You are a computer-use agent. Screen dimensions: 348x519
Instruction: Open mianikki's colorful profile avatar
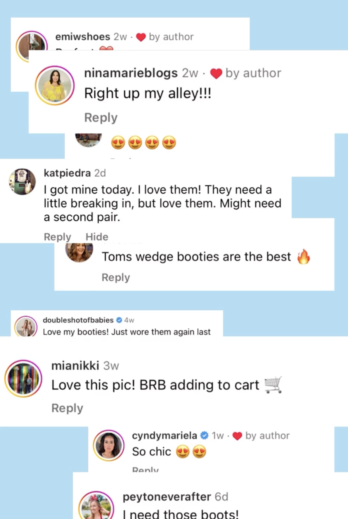tap(23, 378)
